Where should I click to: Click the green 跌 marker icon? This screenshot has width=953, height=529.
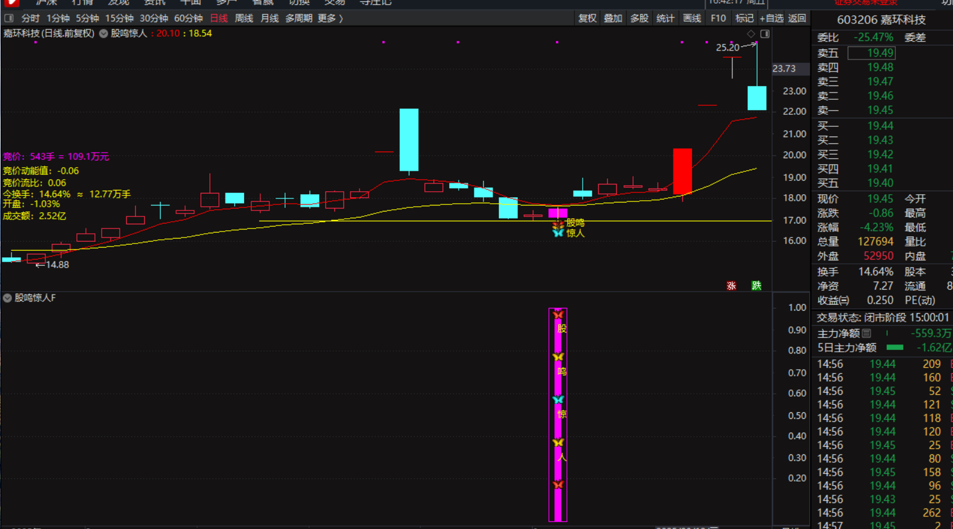point(756,286)
